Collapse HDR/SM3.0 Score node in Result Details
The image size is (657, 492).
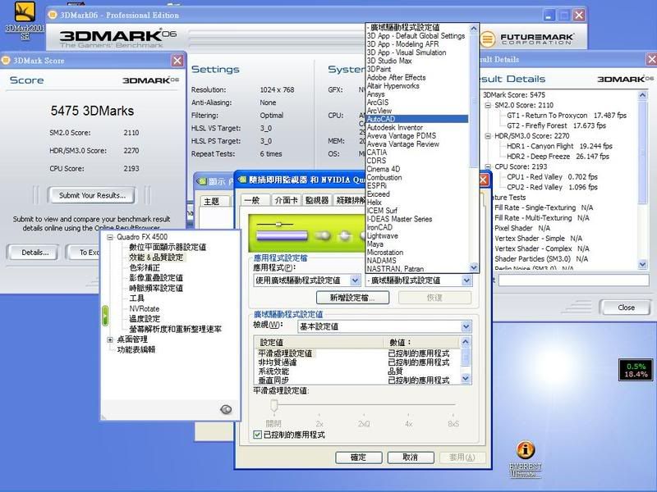tap(488, 136)
